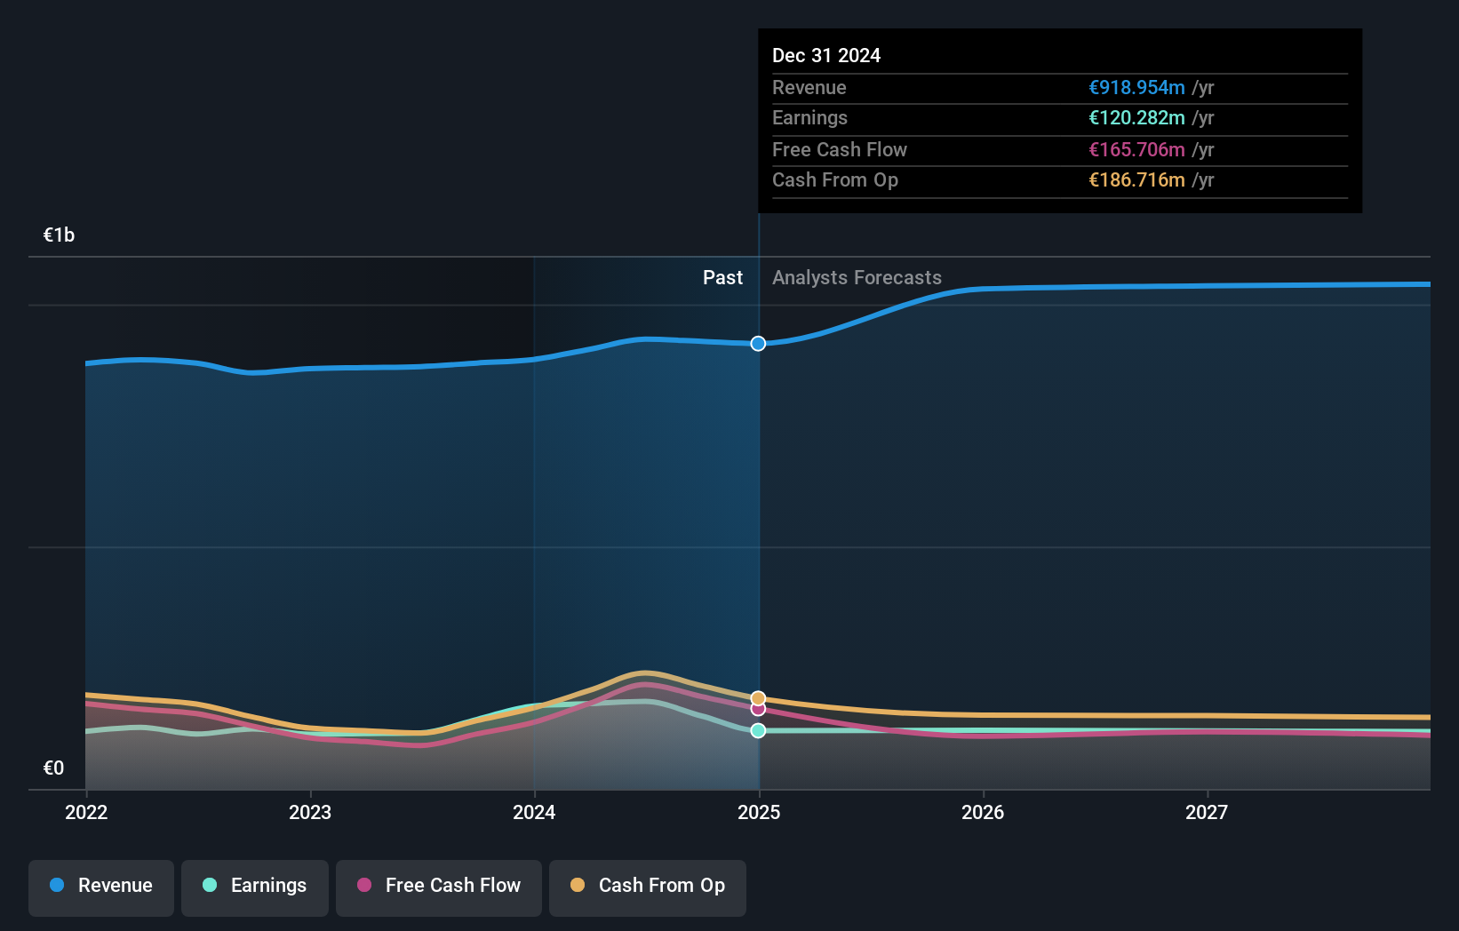The image size is (1459, 931).
Task: Toggle the Free Cash Flow series off
Action: coord(438,887)
